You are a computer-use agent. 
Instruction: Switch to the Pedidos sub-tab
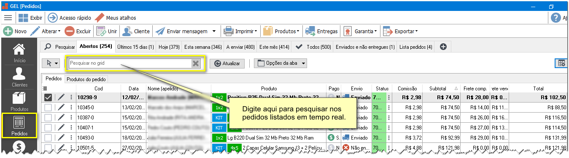pos(54,79)
